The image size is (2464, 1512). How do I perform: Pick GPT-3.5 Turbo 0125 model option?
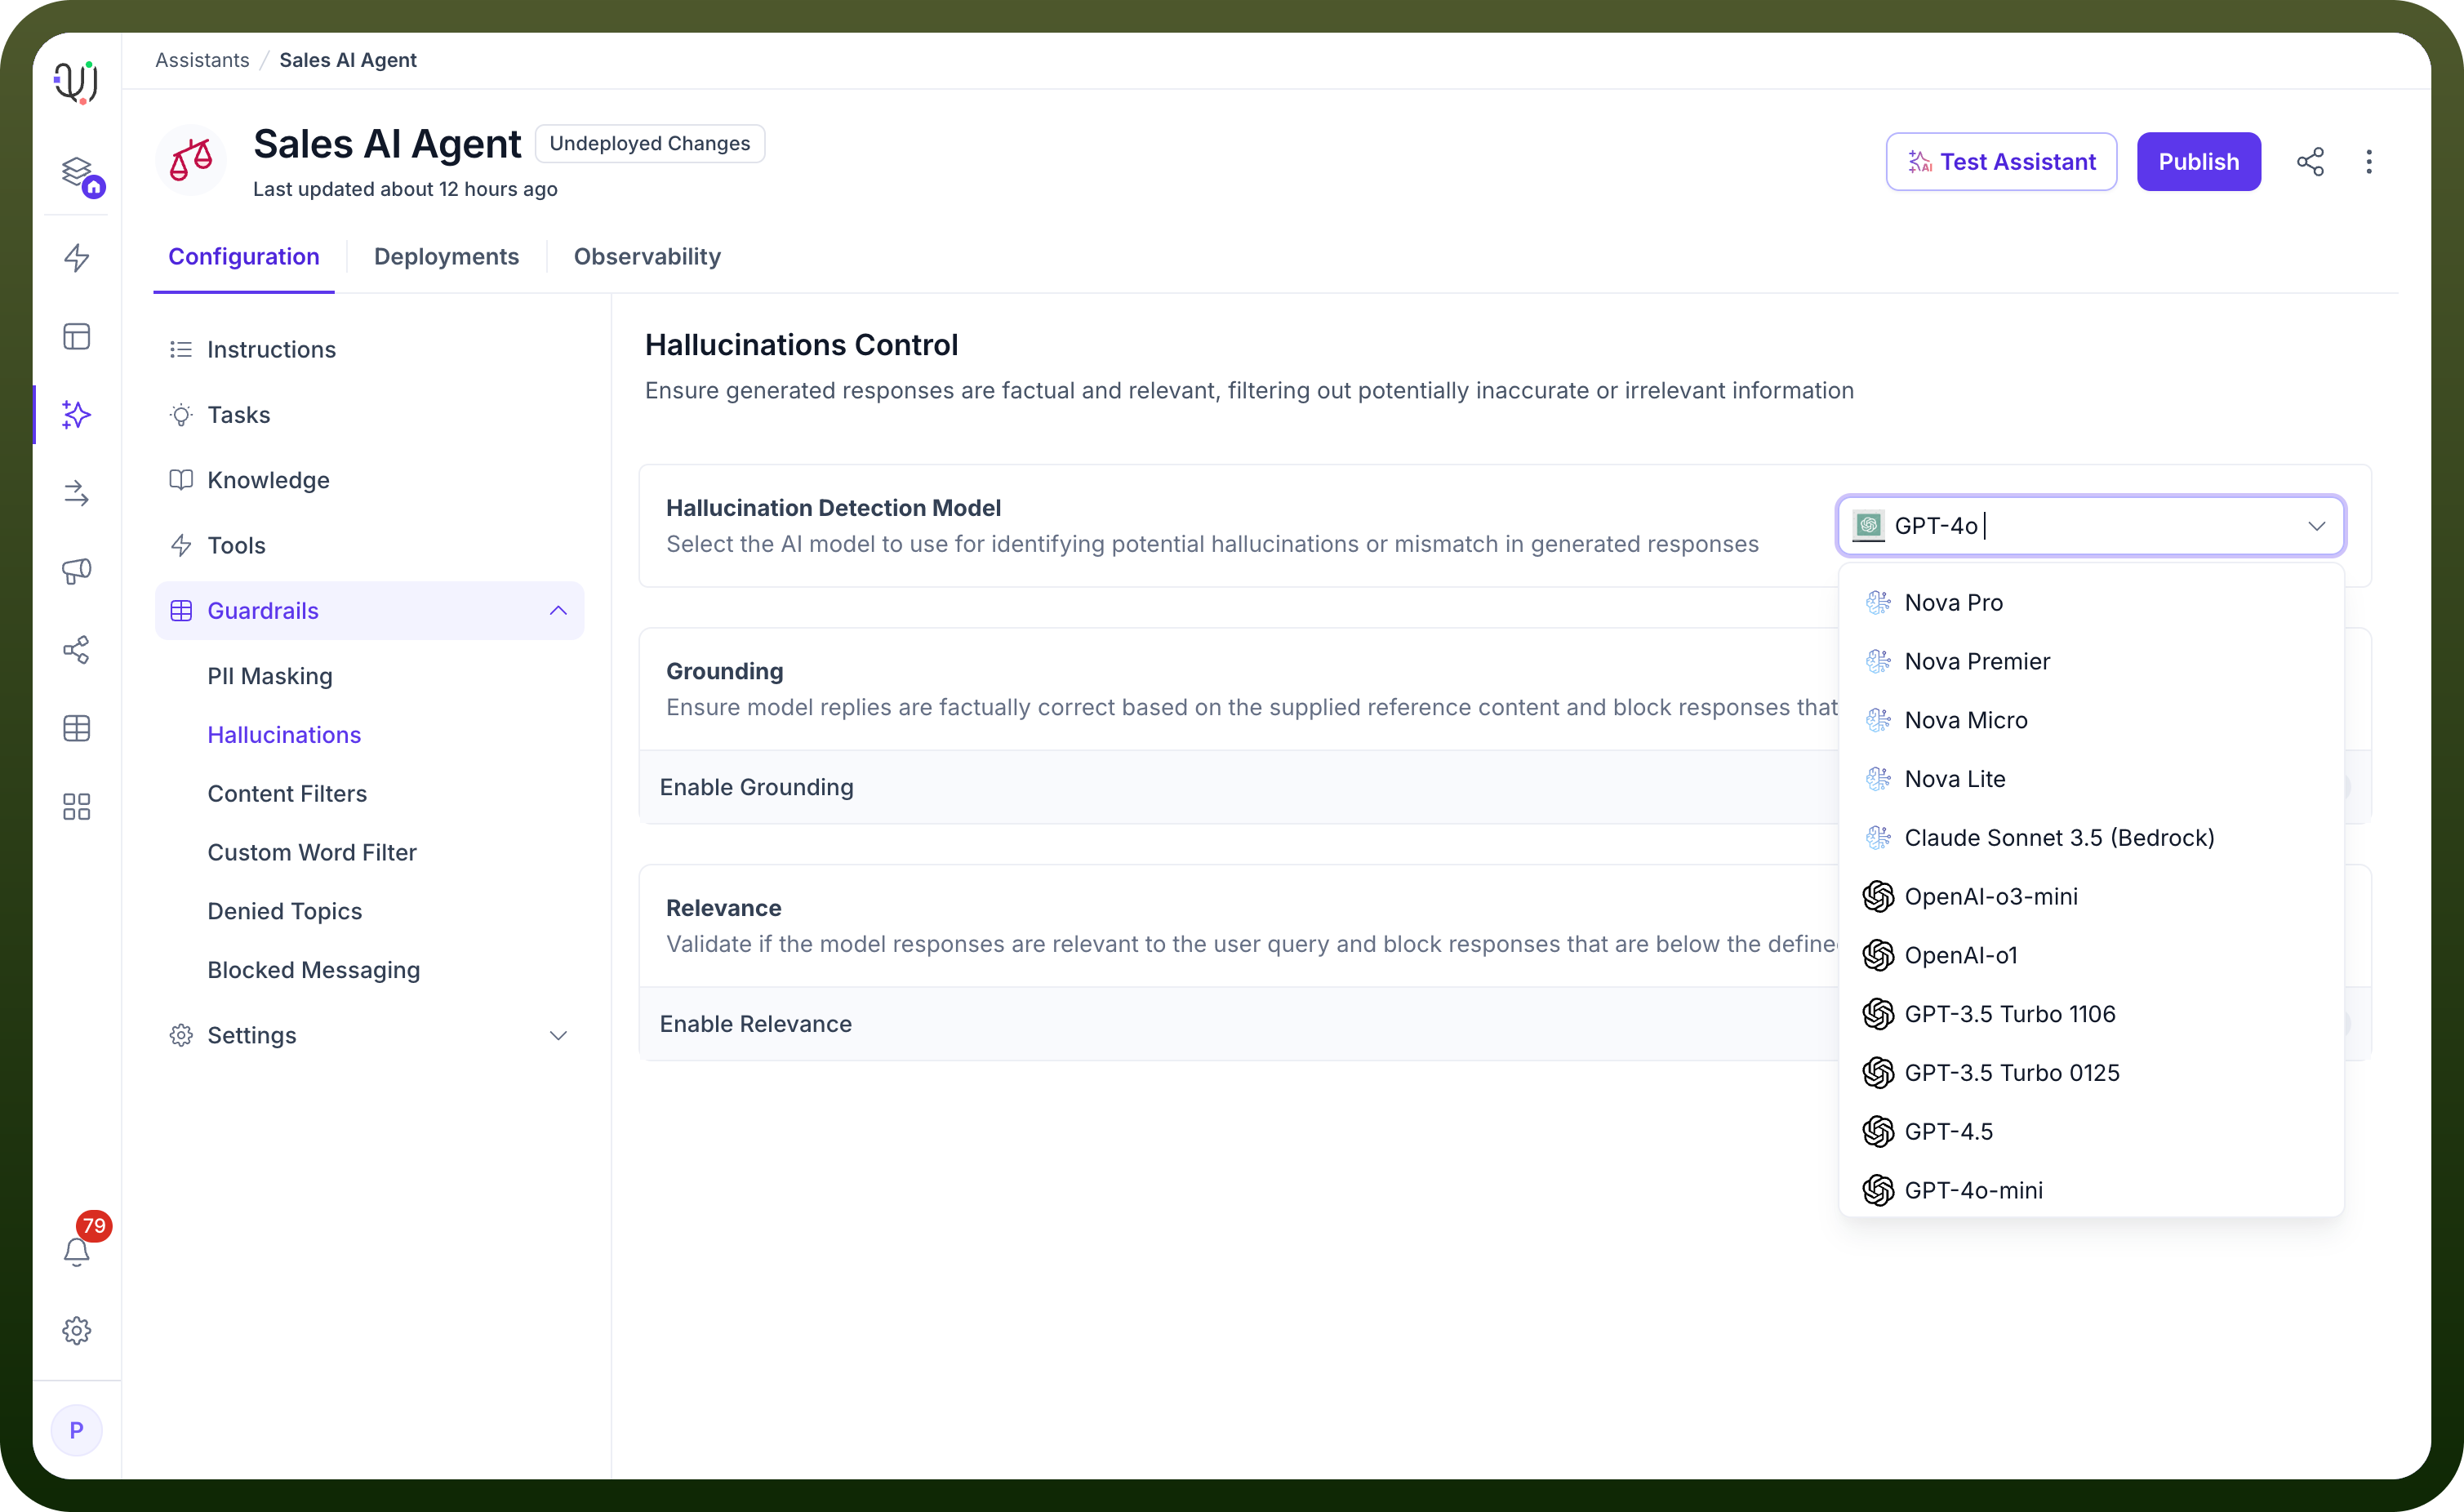2091,1073
